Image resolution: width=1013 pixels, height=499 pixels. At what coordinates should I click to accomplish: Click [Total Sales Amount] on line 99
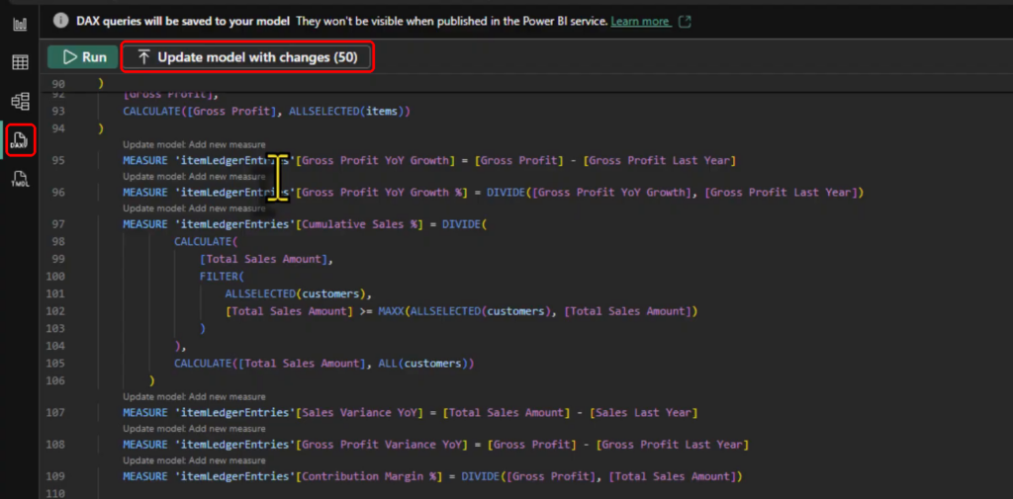[263, 259]
